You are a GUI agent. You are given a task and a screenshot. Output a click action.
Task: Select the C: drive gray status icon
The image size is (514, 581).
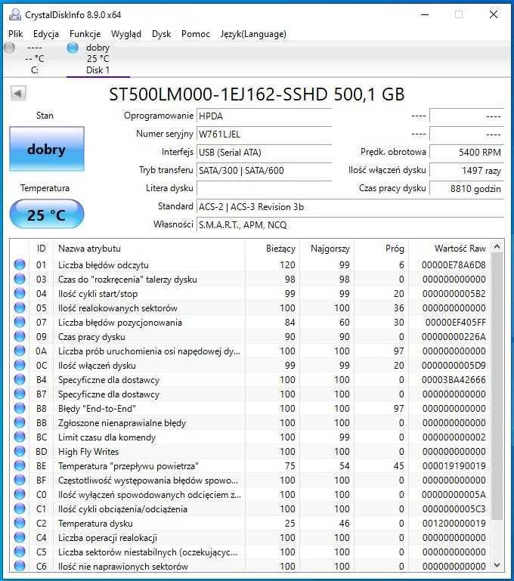[x=10, y=48]
